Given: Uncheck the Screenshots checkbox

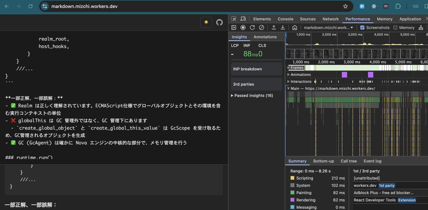Looking at the screenshot, I should point(362,27).
